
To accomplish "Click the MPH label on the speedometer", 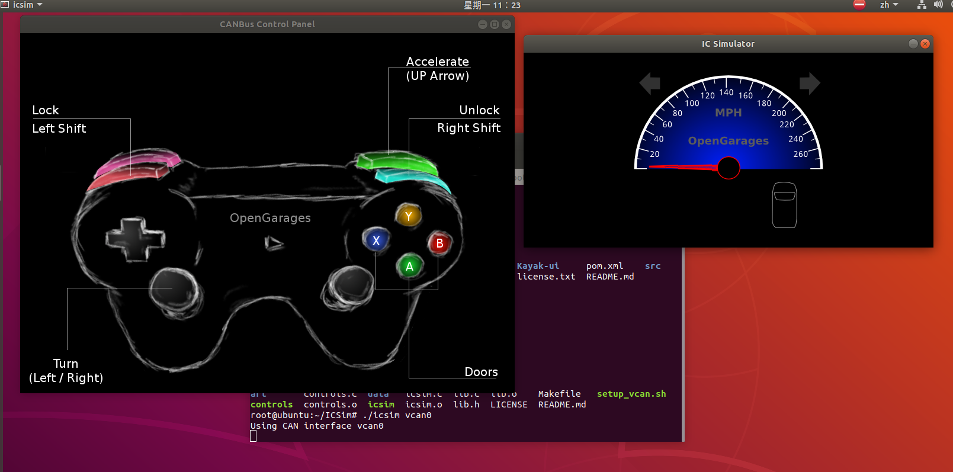I will [729, 113].
